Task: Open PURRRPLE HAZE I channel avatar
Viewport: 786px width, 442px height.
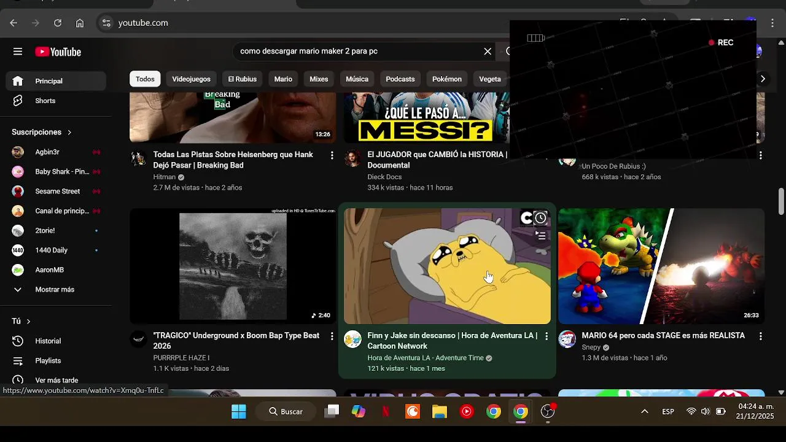Action: 139,339
